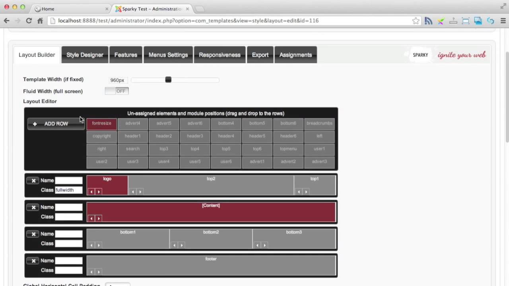This screenshot has height=286, width=509.
Task: Widen the Content cell with its right arrow
Action: [x=99, y=218]
